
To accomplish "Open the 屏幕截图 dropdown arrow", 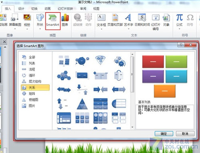I will pos(15,29).
